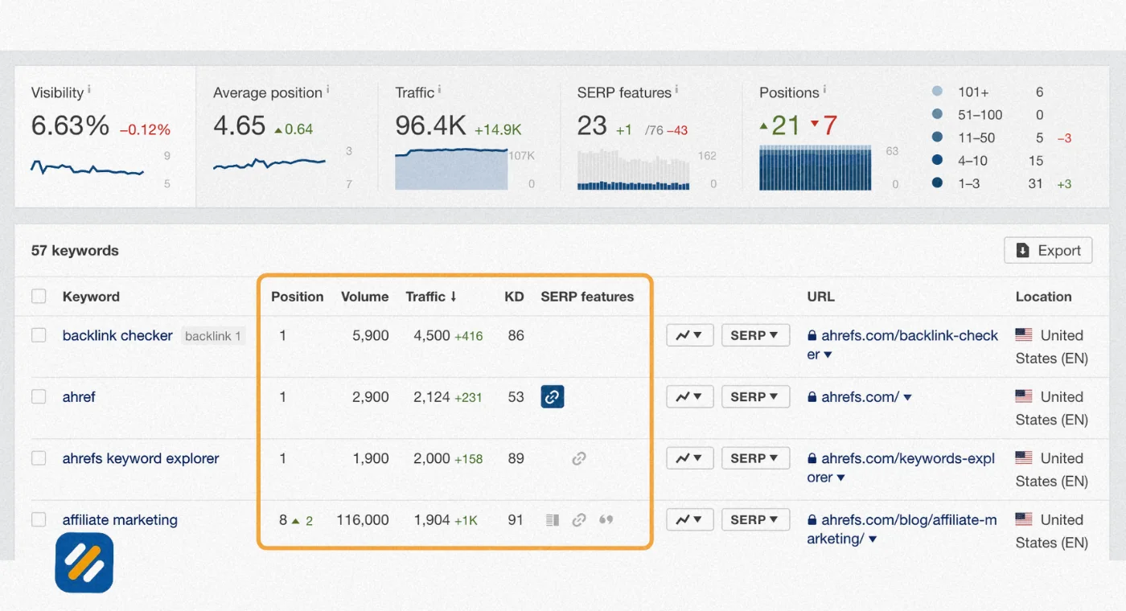Open chart dropdown for ahref row
Viewport: 1126px width, 611px height.
click(x=690, y=396)
